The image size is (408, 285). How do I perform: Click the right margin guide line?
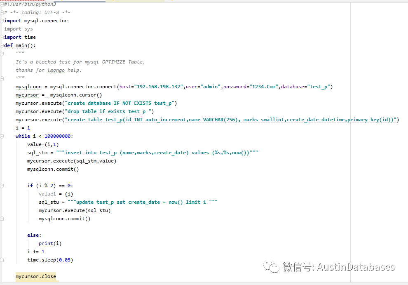point(350,144)
